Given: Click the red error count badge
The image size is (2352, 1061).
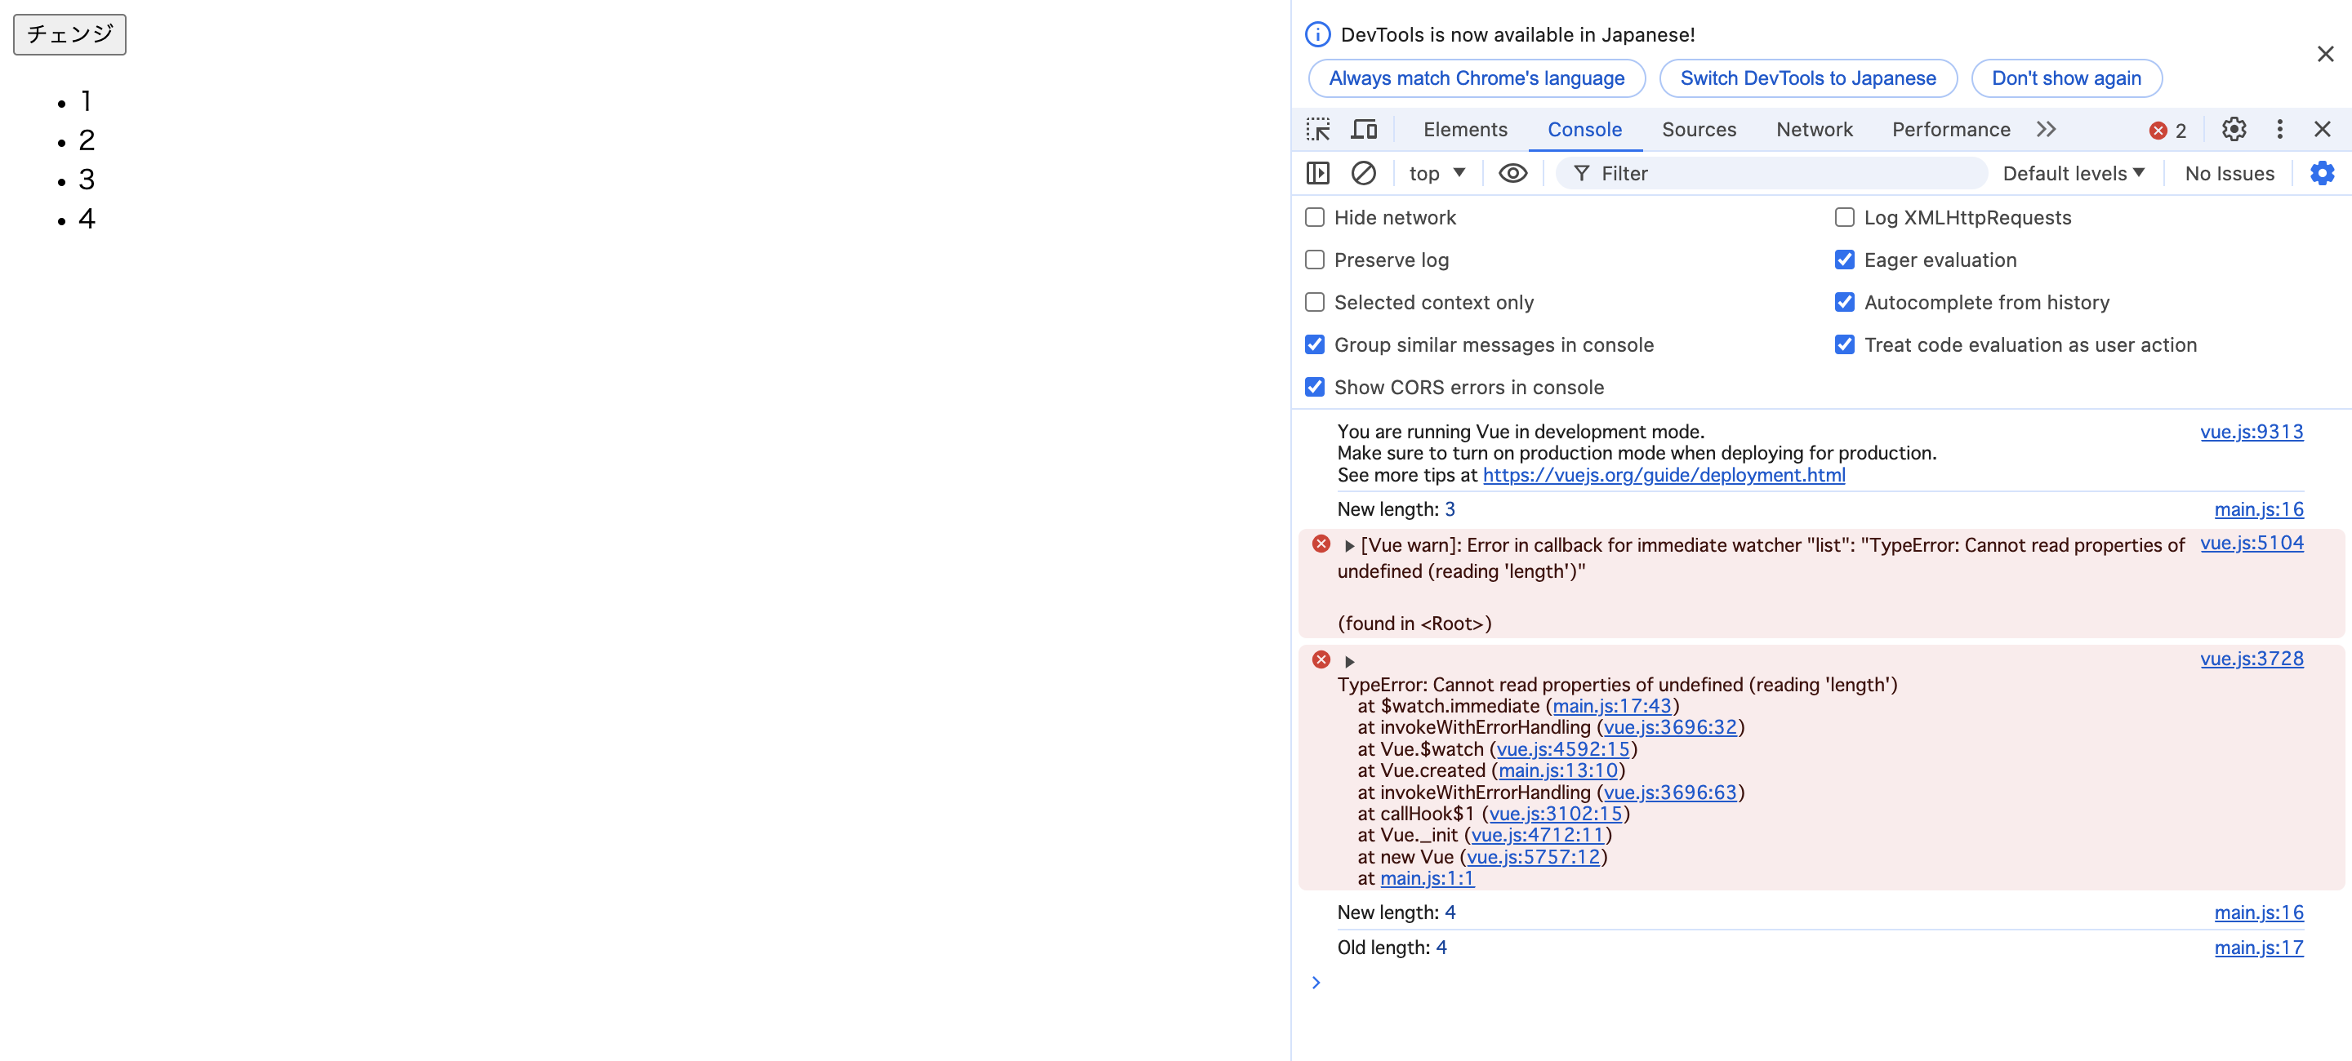Looking at the screenshot, I should point(2167,131).
